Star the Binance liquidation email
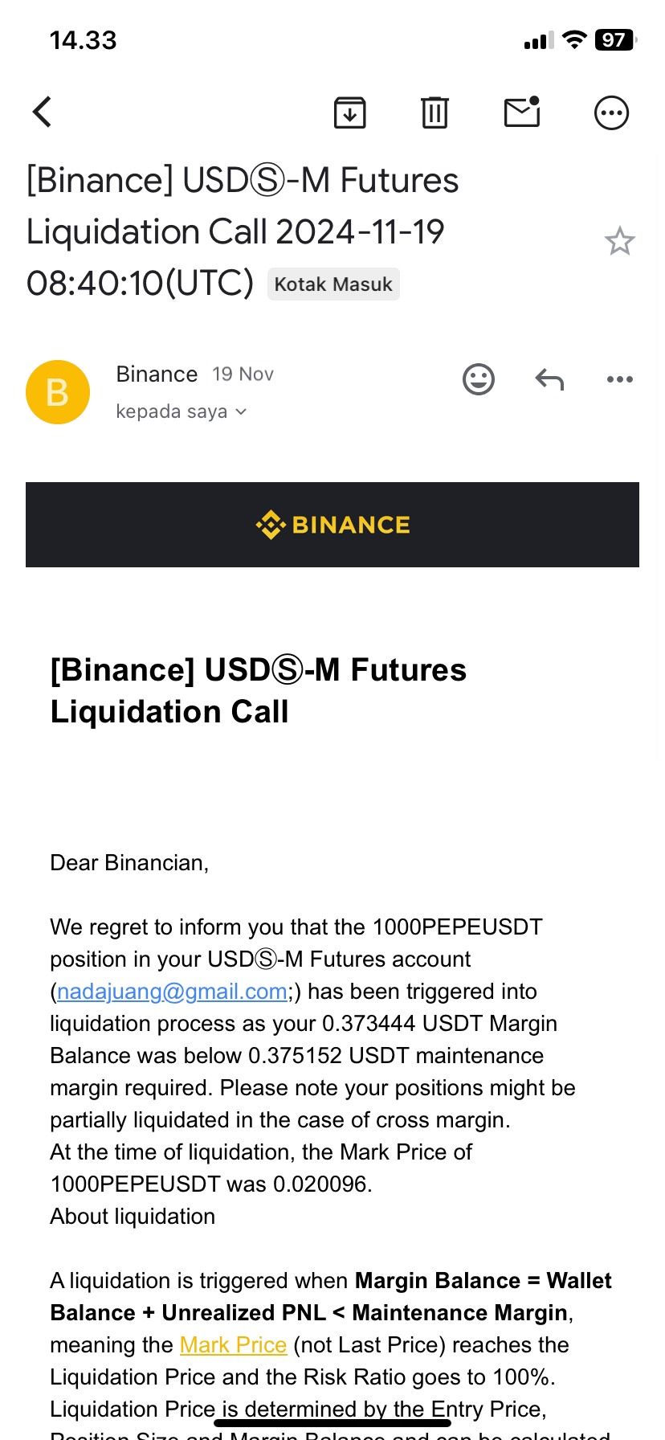This screenshot has height=1440, width=665. tap(619, 241)
